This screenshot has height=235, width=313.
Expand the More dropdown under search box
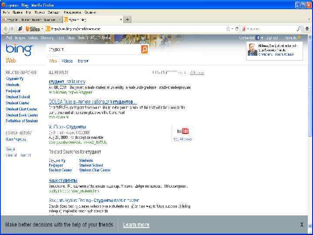pos(83,61)
